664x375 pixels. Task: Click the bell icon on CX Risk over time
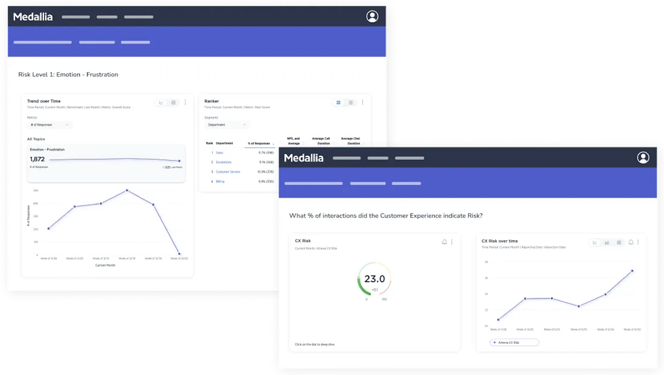pos(631,242)
